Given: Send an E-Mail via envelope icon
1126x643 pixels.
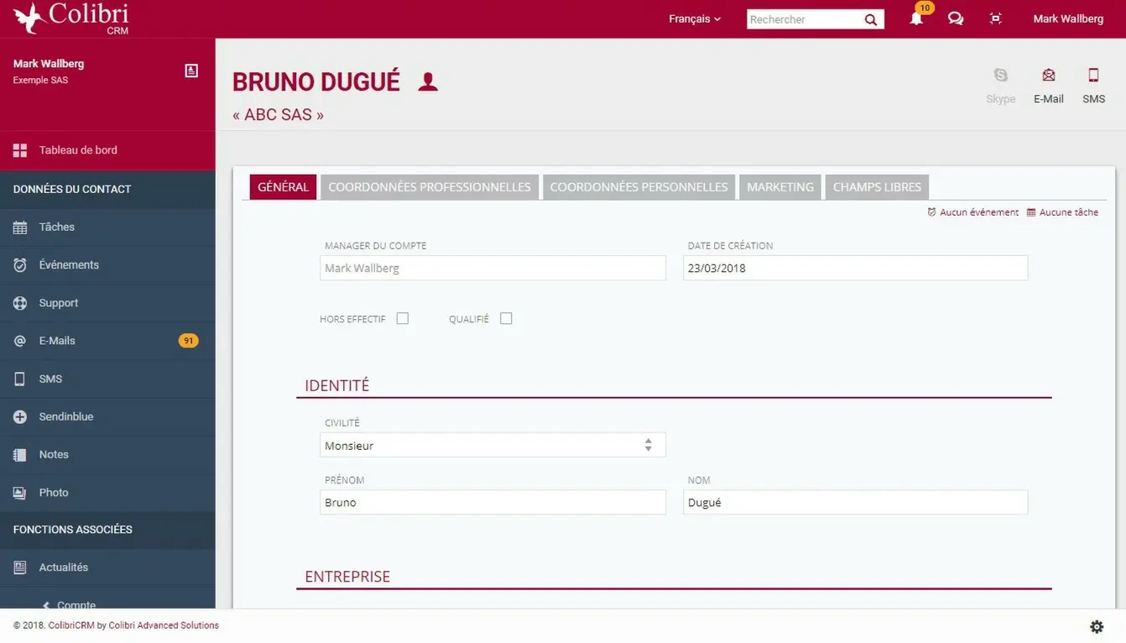Looking at the screenshot, I should pos(1048,75).
